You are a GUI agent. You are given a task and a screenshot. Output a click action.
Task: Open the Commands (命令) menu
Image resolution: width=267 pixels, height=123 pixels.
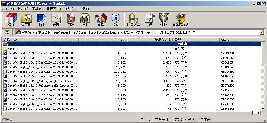click(23, 9)
